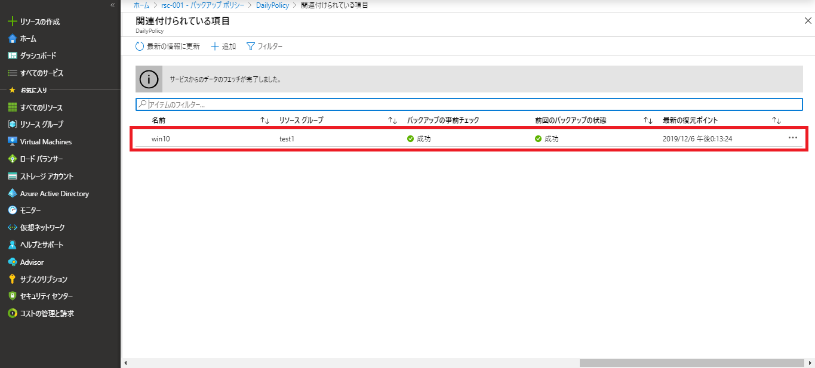Click 最新の情報に更新 label in toolbar
This screenshot has width=815, height=368.
tap(174, 47)
